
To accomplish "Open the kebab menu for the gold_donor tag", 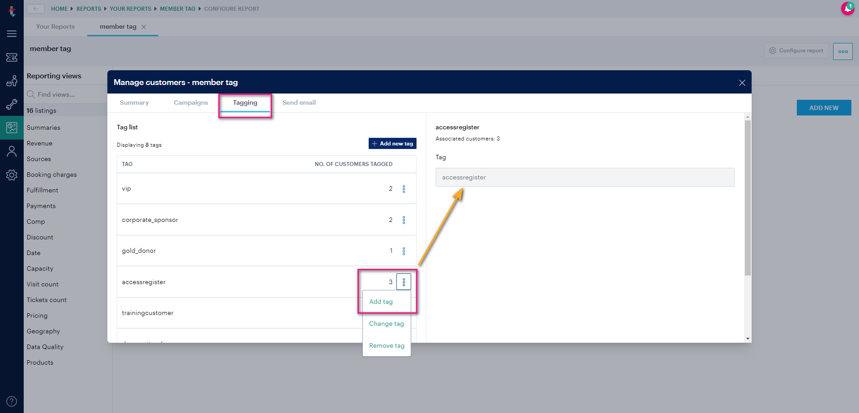I will point(404,251).
